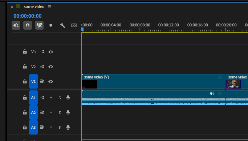This screenshot has width=248, height=141.
Task: Solo track A3 with S button
Action: (x=60, y=127)
